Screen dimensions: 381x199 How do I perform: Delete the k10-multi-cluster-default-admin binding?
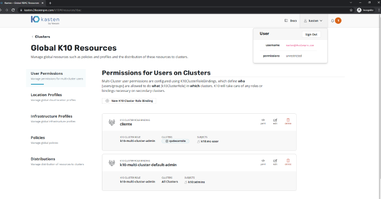click(x=288, y=162)
